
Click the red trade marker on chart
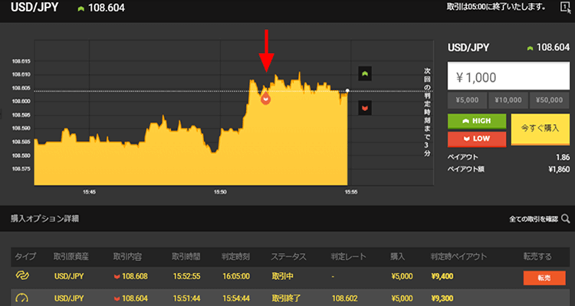click(x=266, y=99)
